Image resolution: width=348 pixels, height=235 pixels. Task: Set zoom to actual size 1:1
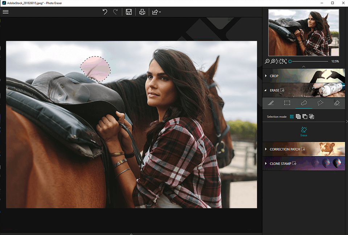click(278, 61)
